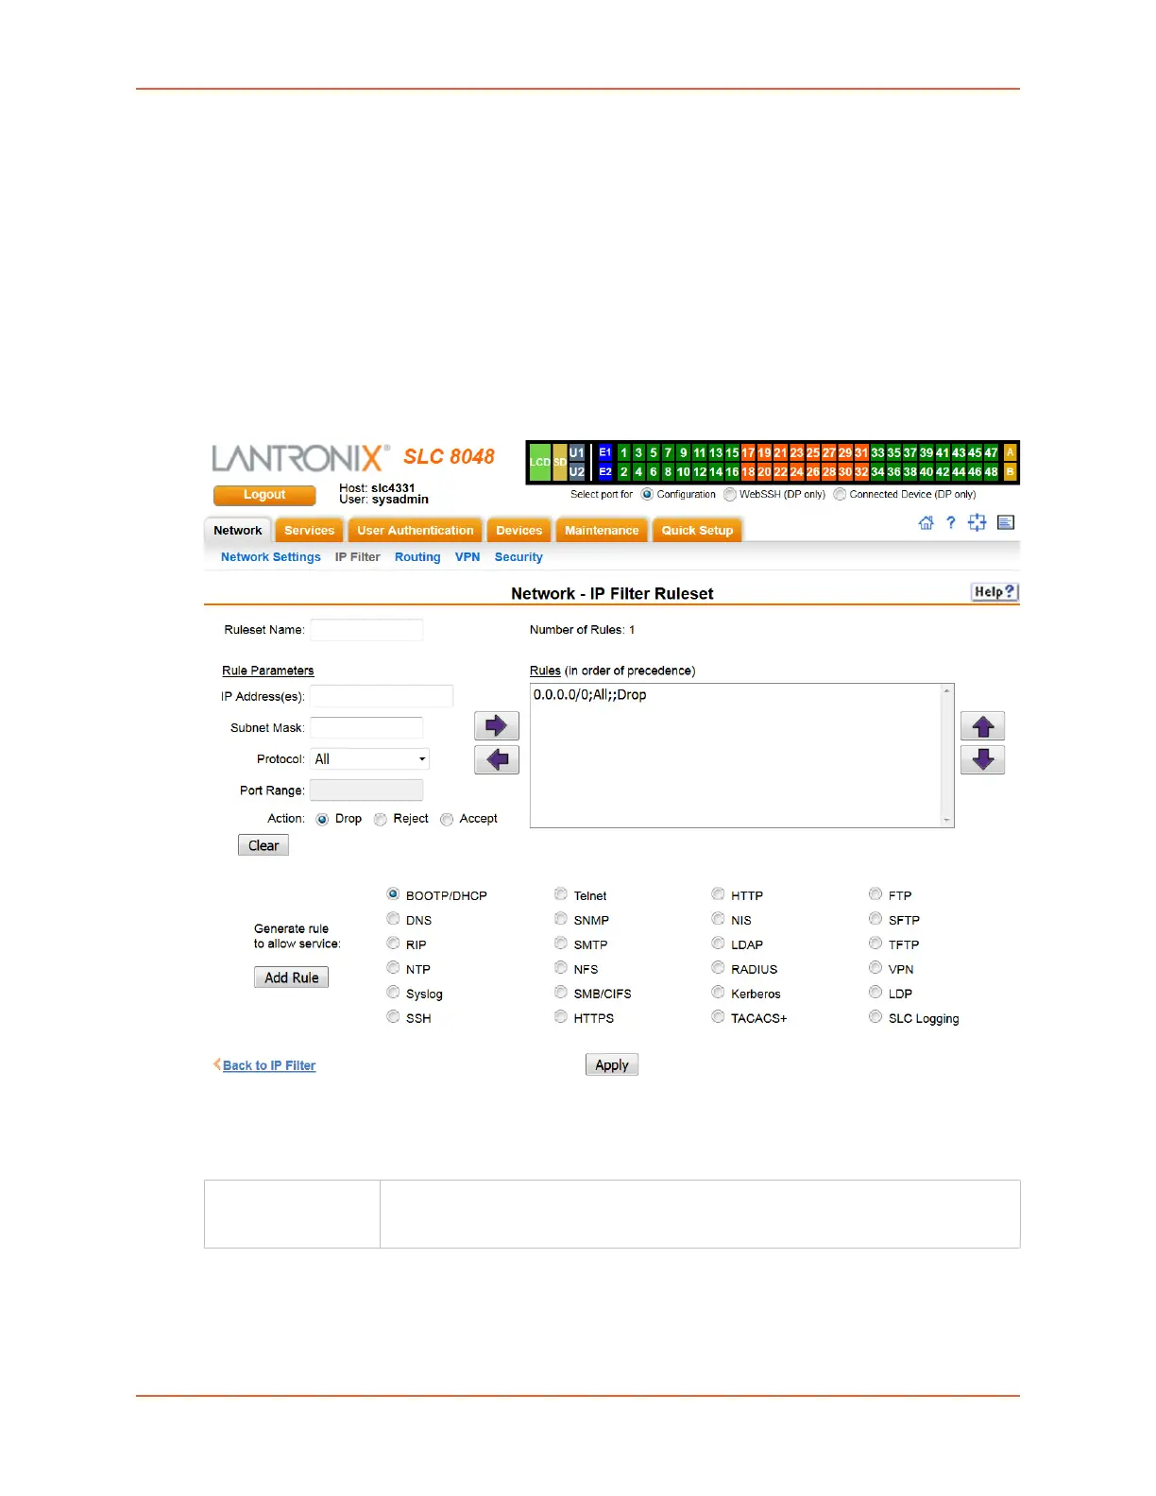The height and width of the screenshot is (1496, 1156).
Task: Go to Network Settings submenu
Action: pyautogui.click(x=271, y=557)
